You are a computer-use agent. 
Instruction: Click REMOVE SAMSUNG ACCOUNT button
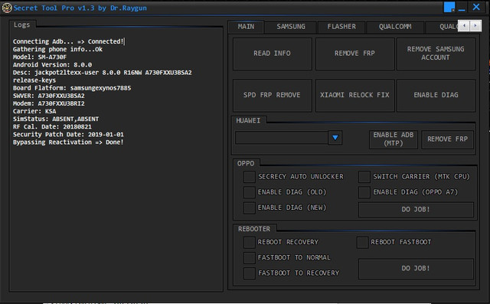point(436,54)
